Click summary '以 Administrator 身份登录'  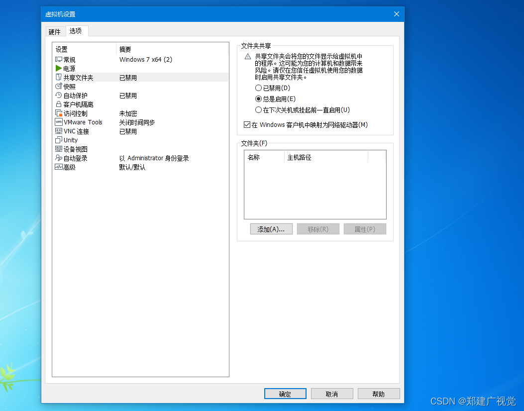pyautogui.click(x=154, y=158)
